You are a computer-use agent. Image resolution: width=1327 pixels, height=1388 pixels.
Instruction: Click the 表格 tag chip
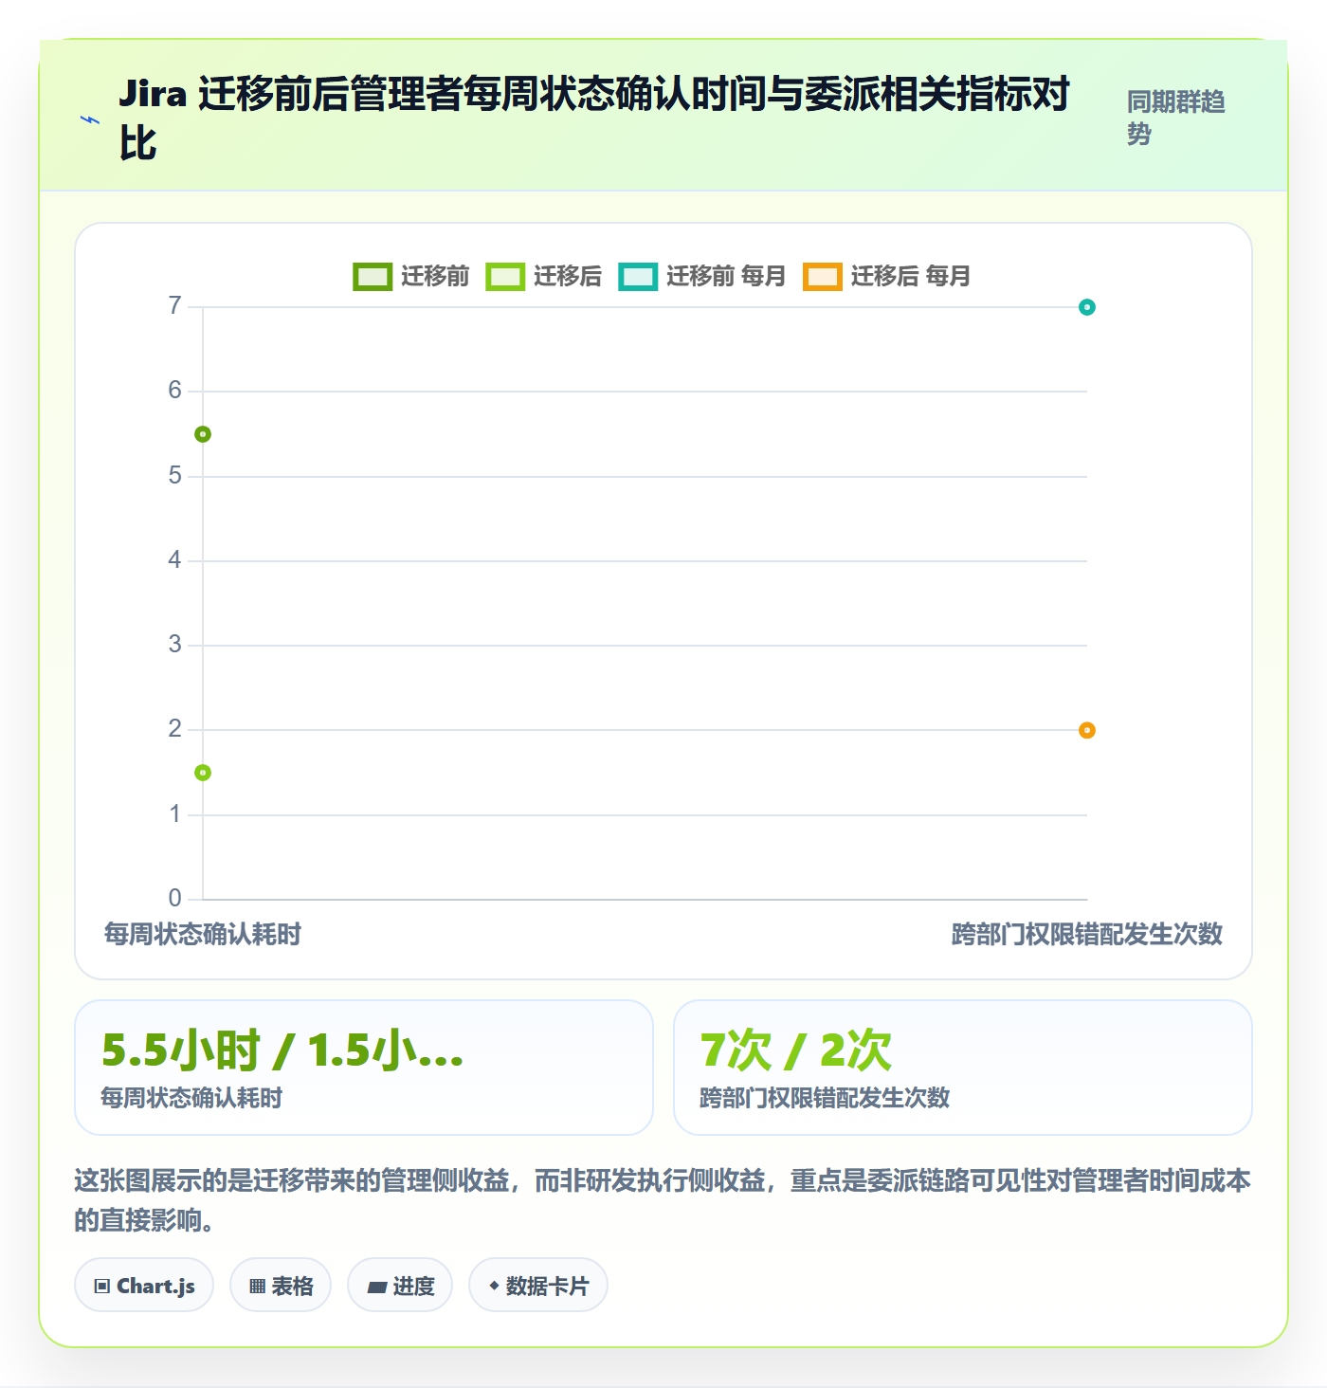point(281,1286)
